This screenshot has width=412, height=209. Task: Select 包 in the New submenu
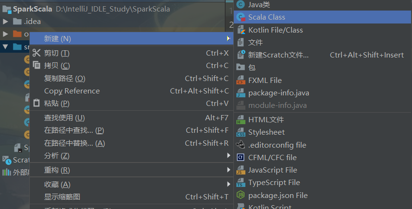322,68
